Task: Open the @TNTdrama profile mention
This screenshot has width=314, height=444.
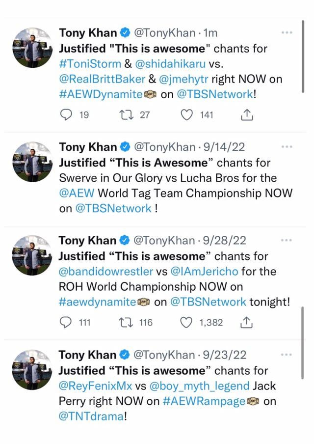Action: 91,416
